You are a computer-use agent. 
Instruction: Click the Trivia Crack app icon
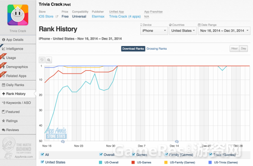pos(18,15)
